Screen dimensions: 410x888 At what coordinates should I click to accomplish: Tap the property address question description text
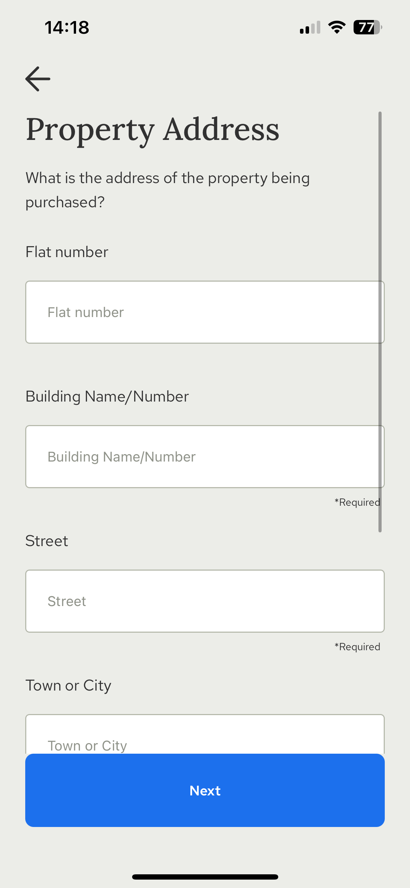click(168, 190)
